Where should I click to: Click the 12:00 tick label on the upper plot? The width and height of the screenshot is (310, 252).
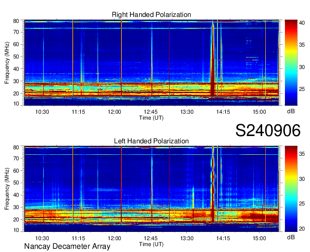(114, 112)
